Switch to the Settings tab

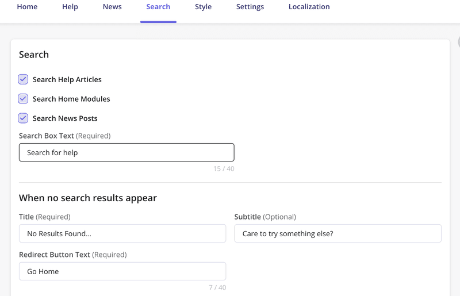[x=250, y=7]
